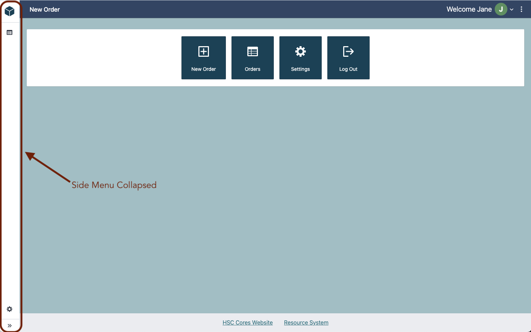Click the New Order page title
This screenshot has width=531, height=332.
45,10
